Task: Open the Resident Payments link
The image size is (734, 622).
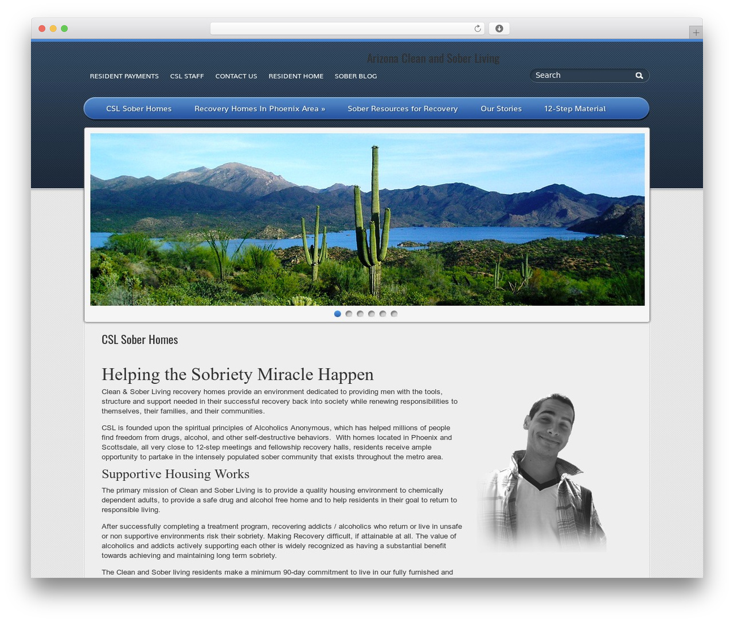Action: pyautogui.click(x=124, y=76)
